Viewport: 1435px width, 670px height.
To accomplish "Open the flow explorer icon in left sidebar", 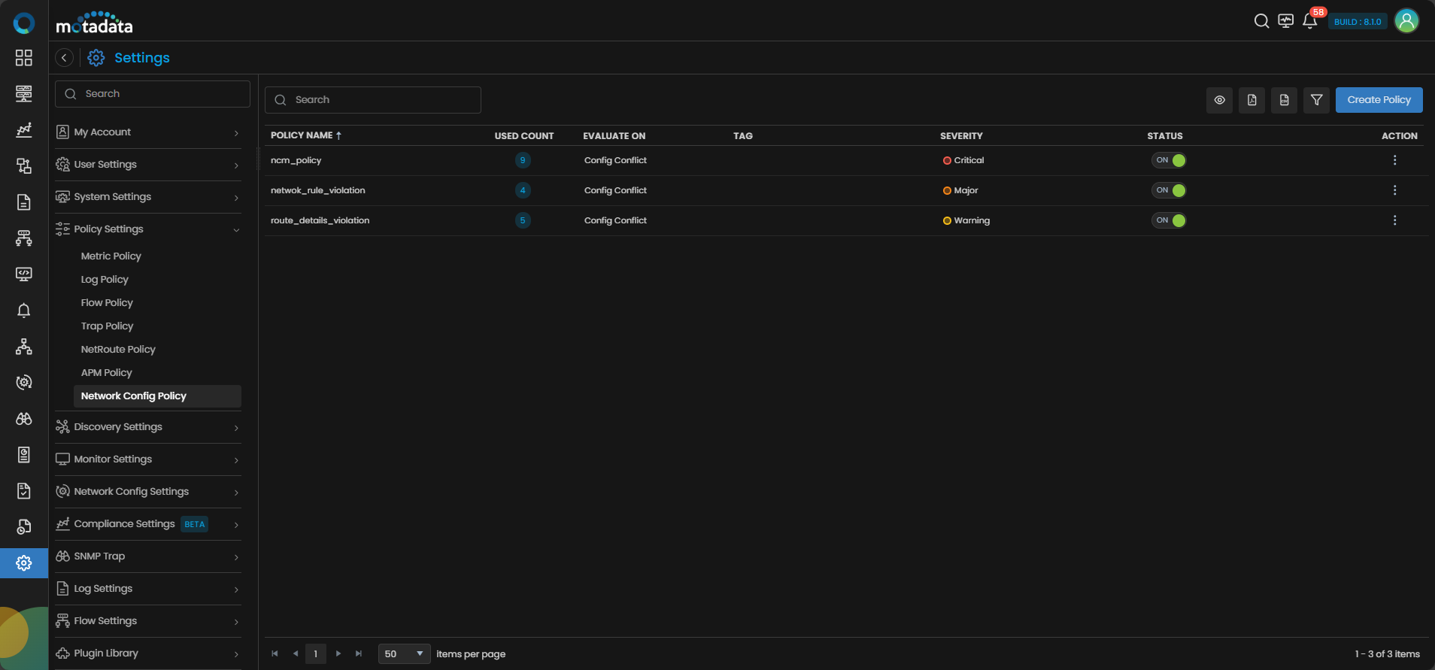I will pyautogui.click(x=24, y=238).
